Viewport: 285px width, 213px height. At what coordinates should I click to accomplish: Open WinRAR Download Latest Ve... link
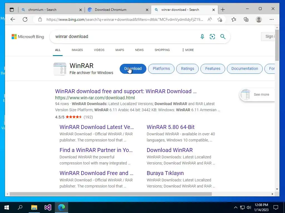pos(97,127)
